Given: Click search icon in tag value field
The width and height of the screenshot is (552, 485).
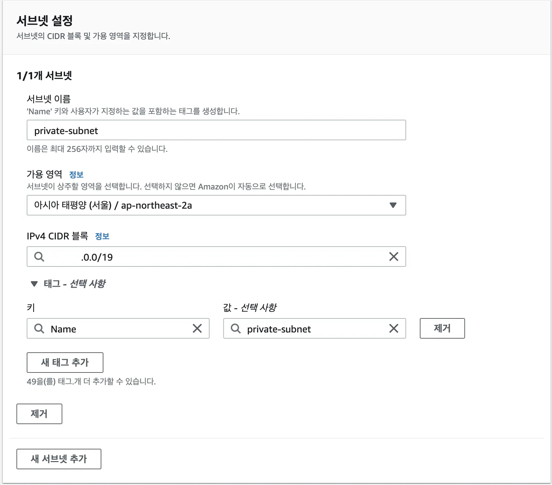Looking at the screenshot, I should point(236,328).
